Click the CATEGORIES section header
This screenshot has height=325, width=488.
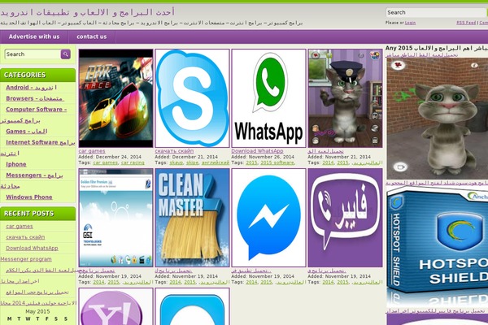(x=37, y=75)
